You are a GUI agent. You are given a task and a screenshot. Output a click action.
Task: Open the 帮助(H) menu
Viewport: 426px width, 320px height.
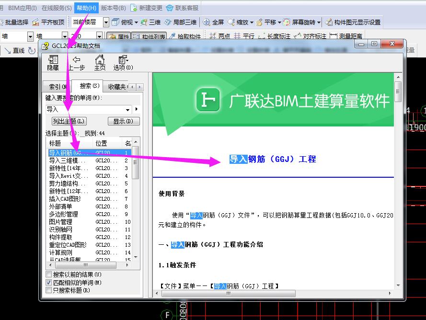[x=86, y=8]
